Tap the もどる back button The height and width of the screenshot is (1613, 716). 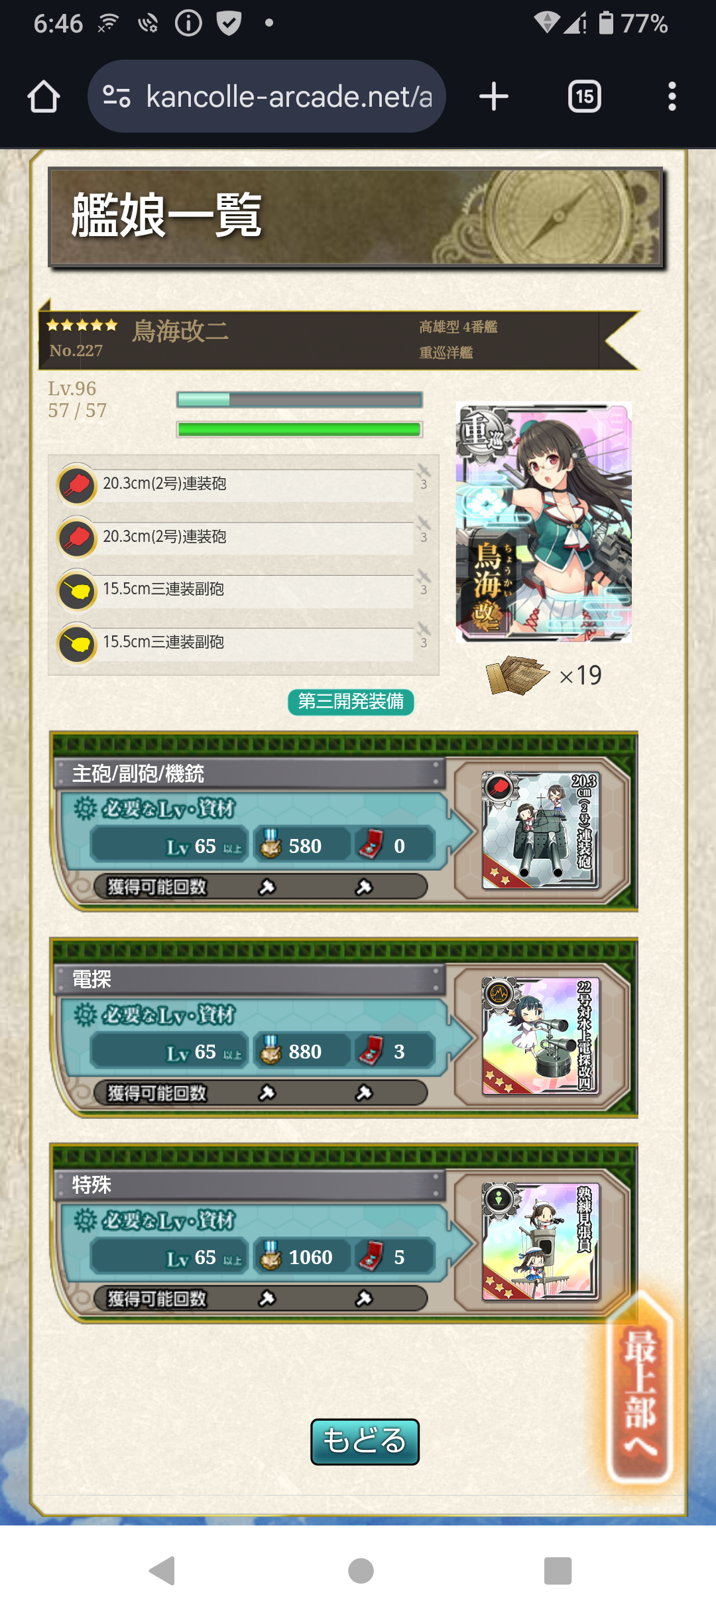coord(365,1442)
